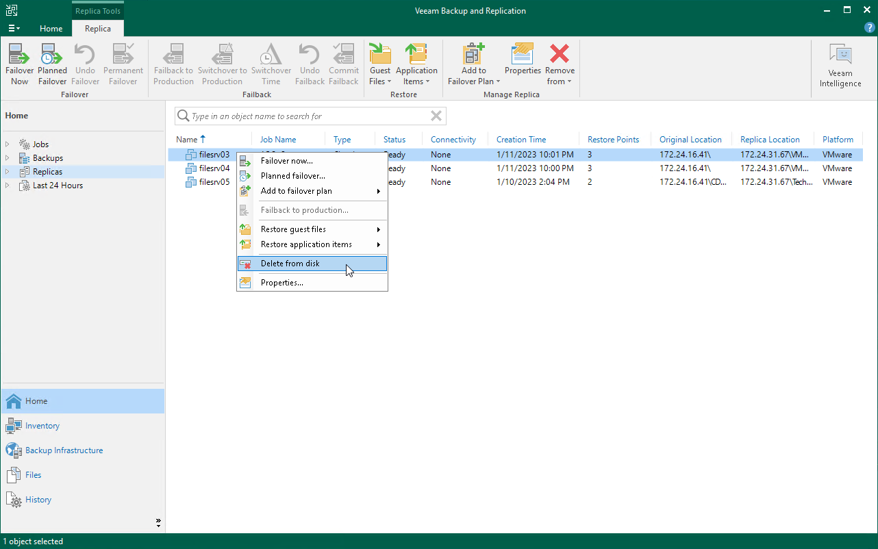Open the help question mark icon
878x549 pixels.
tap(870, 28)
